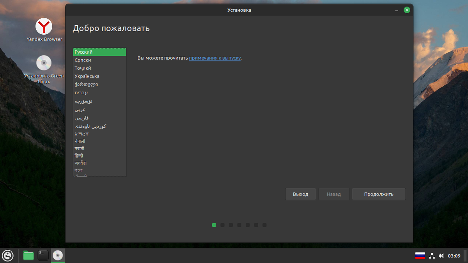Launch the terminal from the taskbar

pos(43,256)
